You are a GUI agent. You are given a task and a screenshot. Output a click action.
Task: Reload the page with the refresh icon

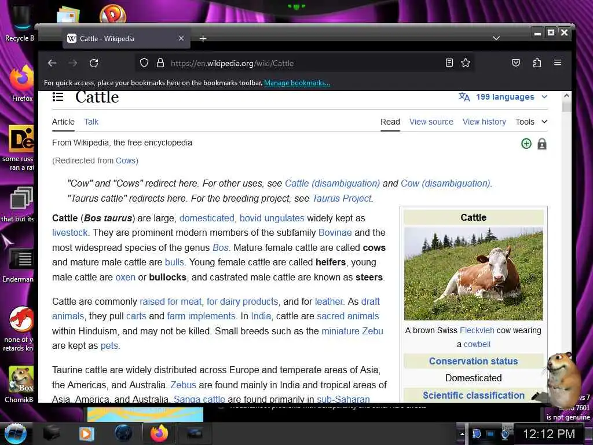pos(94,63)
